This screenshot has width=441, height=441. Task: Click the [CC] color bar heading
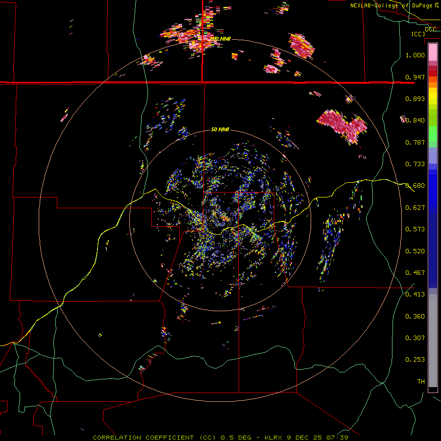[x=418, y=34]
